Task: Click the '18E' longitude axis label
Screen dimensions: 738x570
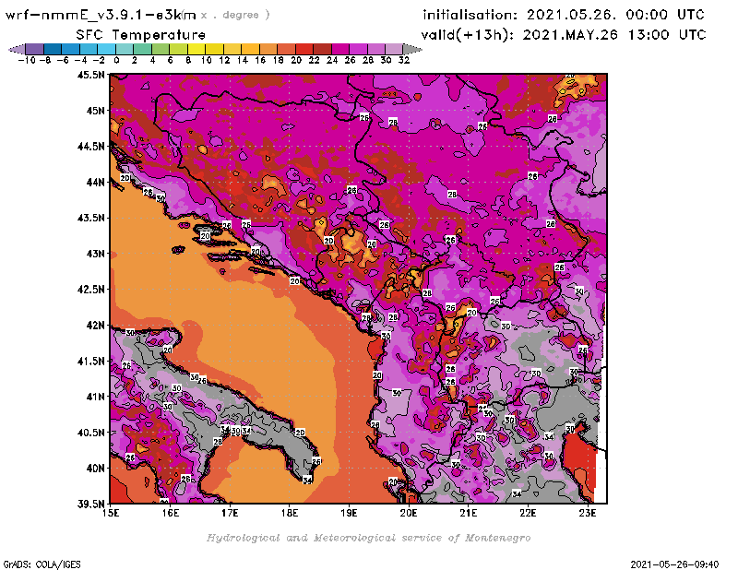Action: pyautogui.click(x=290, y=513)
